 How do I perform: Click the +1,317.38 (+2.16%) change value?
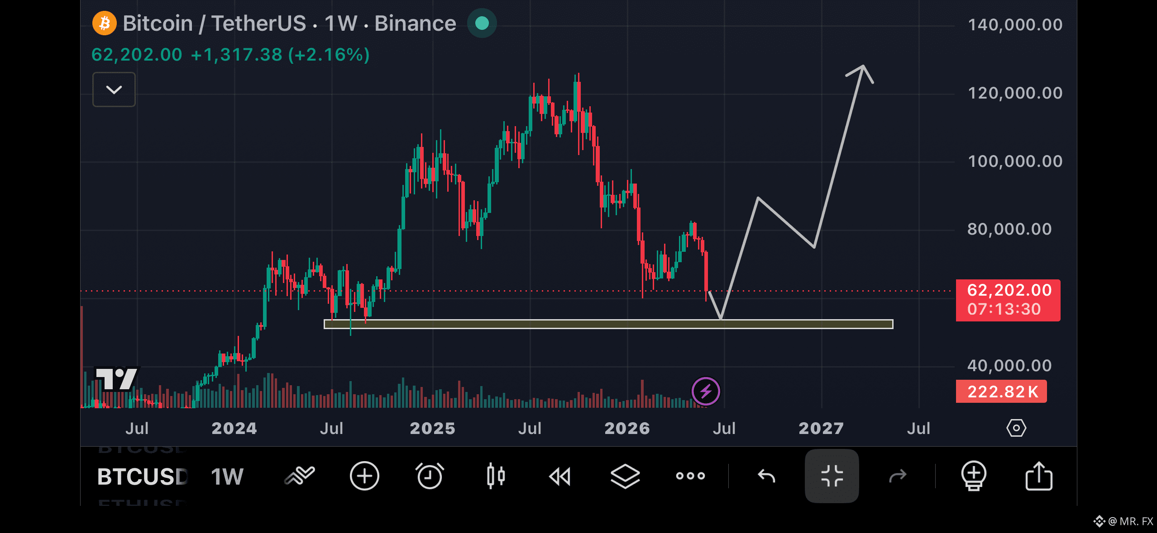coord(280,55)
